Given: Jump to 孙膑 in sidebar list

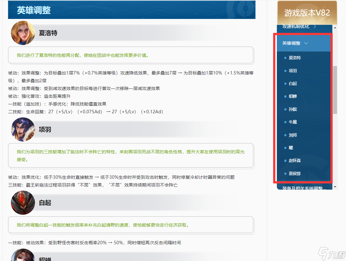Looking at the screenshot, I should coord(293,109).
